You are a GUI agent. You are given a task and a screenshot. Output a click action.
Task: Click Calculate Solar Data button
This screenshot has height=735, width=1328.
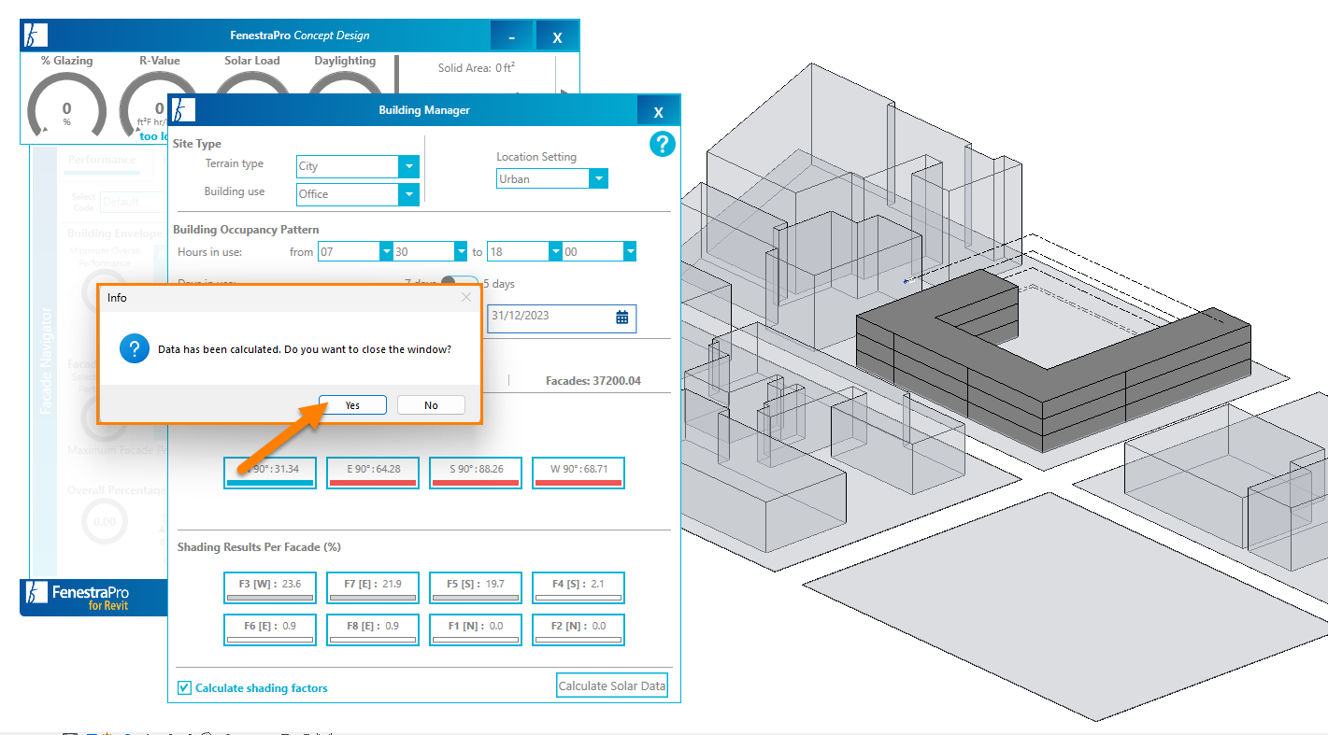point(612,686)
